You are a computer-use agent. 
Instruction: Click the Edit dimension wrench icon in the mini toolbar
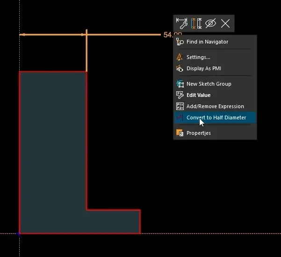click(x=182, y=23)
